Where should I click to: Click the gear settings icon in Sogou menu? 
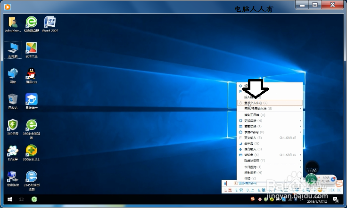[240, 86]
